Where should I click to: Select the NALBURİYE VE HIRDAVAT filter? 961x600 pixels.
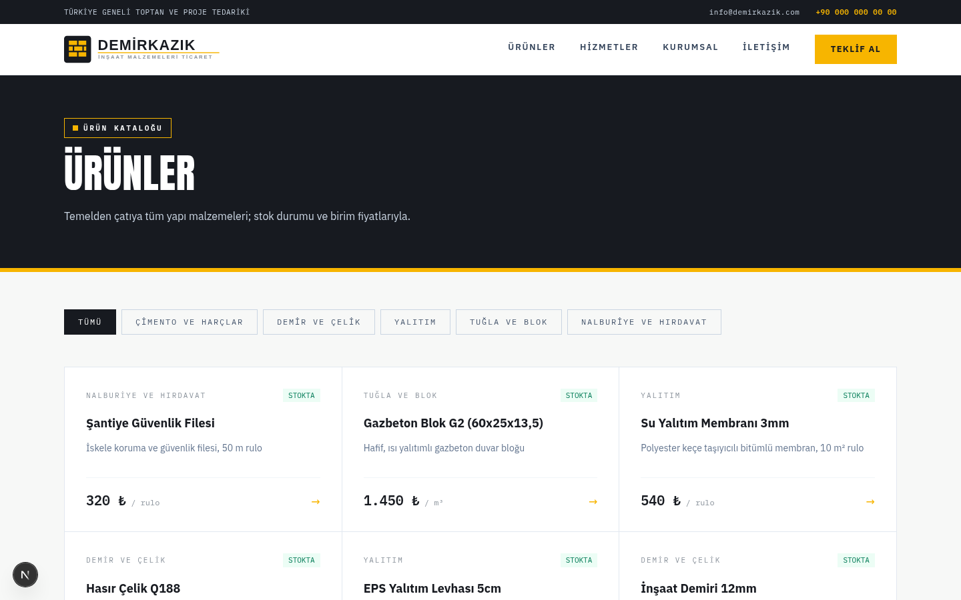(644, 322)
